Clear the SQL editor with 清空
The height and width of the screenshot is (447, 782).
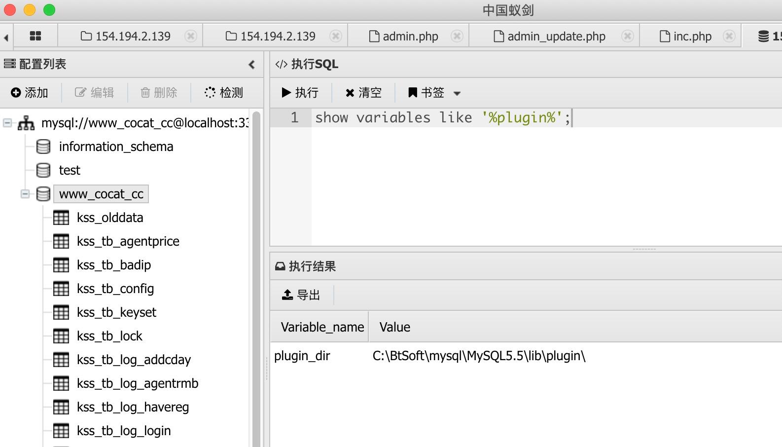pos(364,93)
